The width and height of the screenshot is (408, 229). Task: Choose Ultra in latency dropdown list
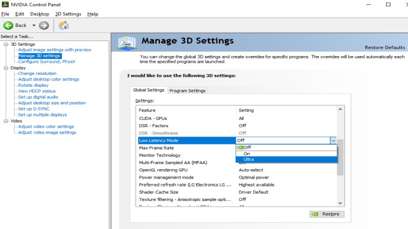coord(286,159)
